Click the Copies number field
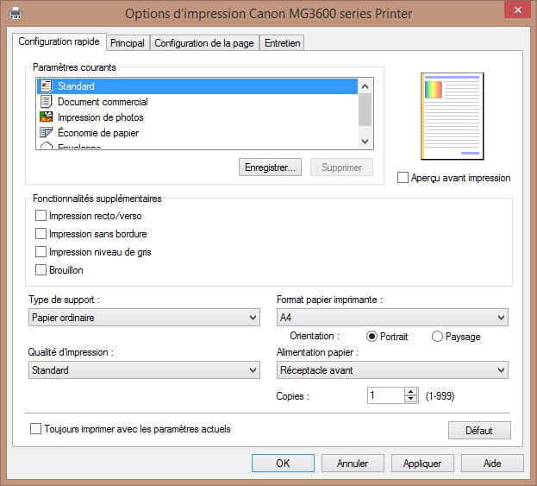Screen dimensions: 537x486 pos(386,395)
